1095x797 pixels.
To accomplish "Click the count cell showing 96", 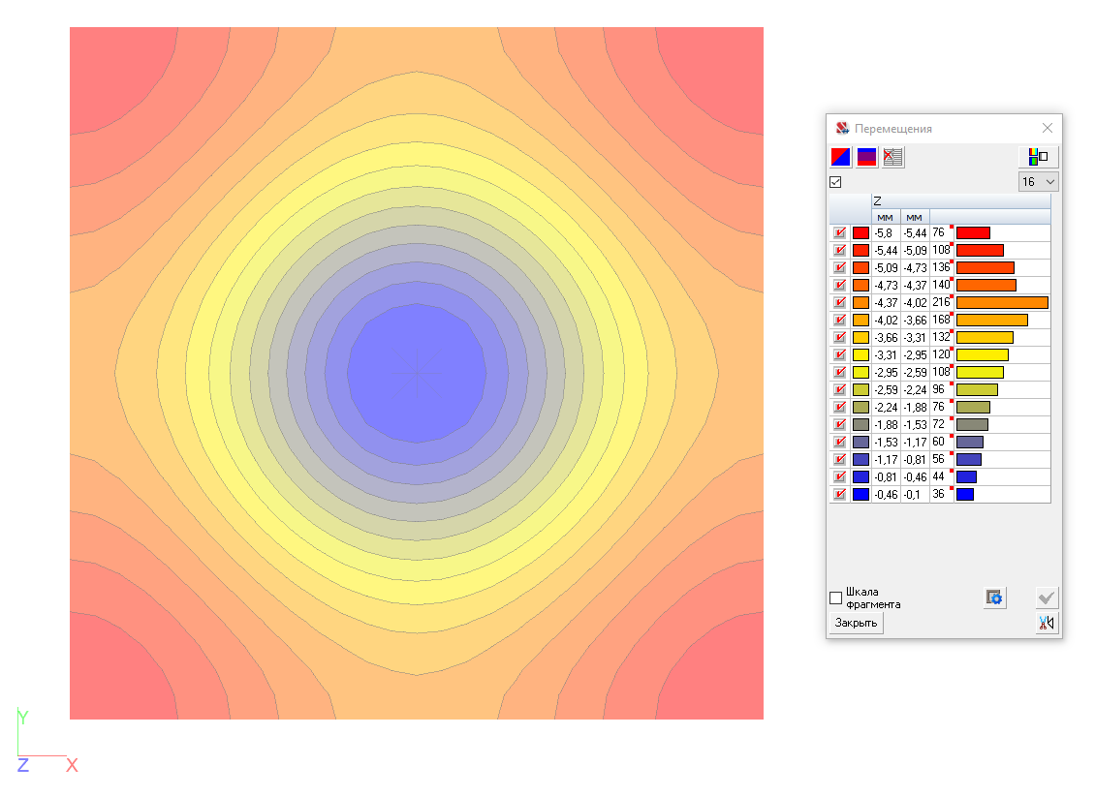I will click(x=941, y=390).
